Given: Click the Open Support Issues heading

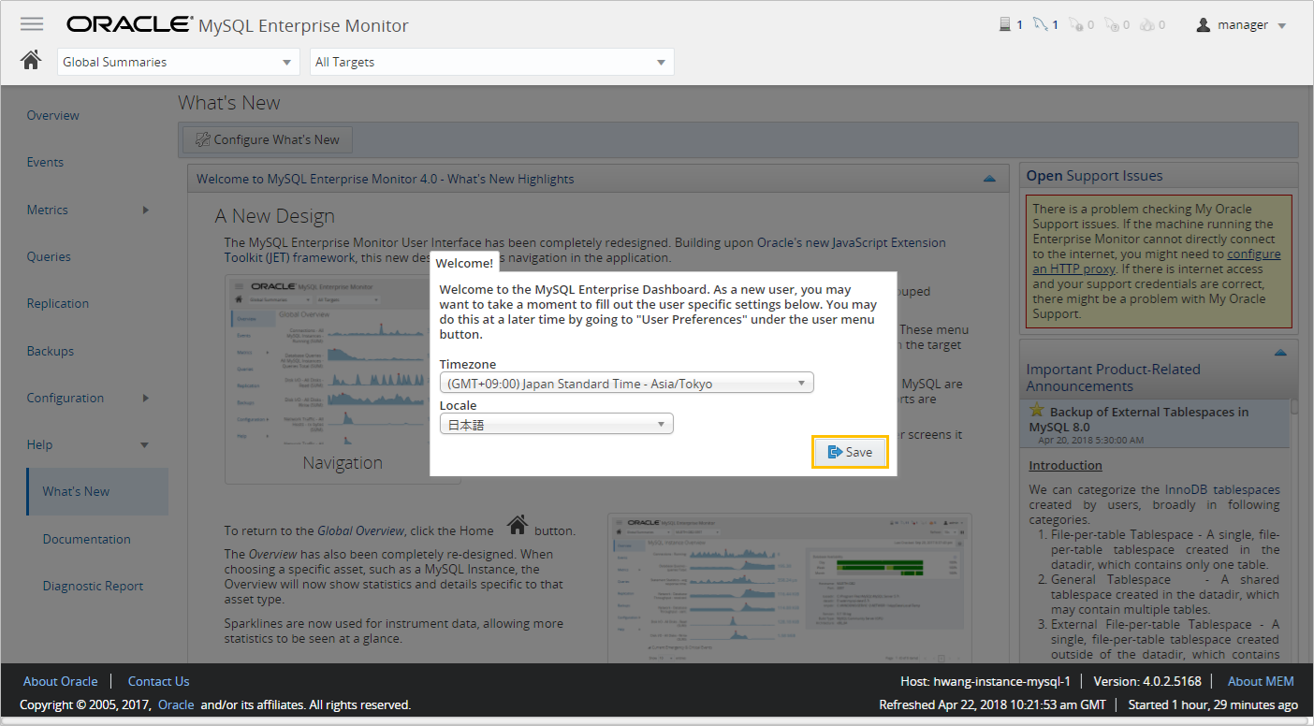Looking at the screenshot, I should tap(1094, 176).
